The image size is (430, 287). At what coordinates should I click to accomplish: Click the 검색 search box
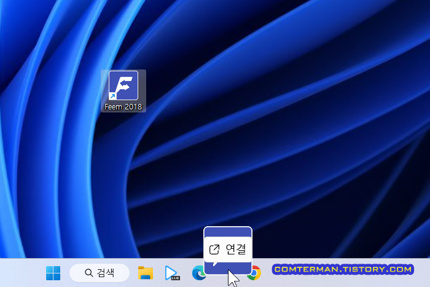pyautogui.click(x=100, y=273)
